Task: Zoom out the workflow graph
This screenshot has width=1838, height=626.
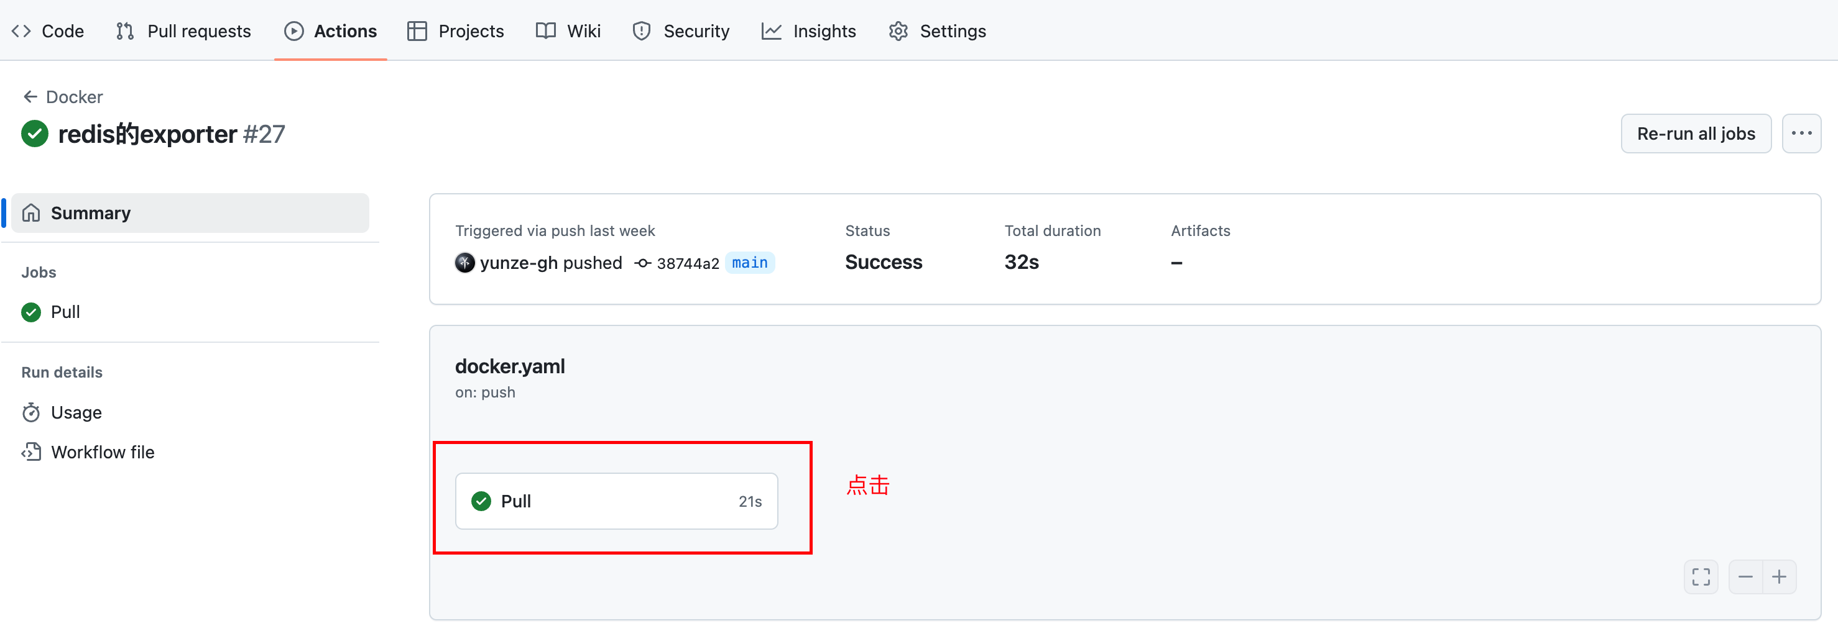Action: click(1745, 577)
